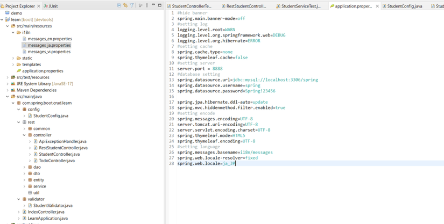This screenshot has height=224, width=444.
Task: Click the LearnApplication.java file icon
Action: tap(24, 218)
